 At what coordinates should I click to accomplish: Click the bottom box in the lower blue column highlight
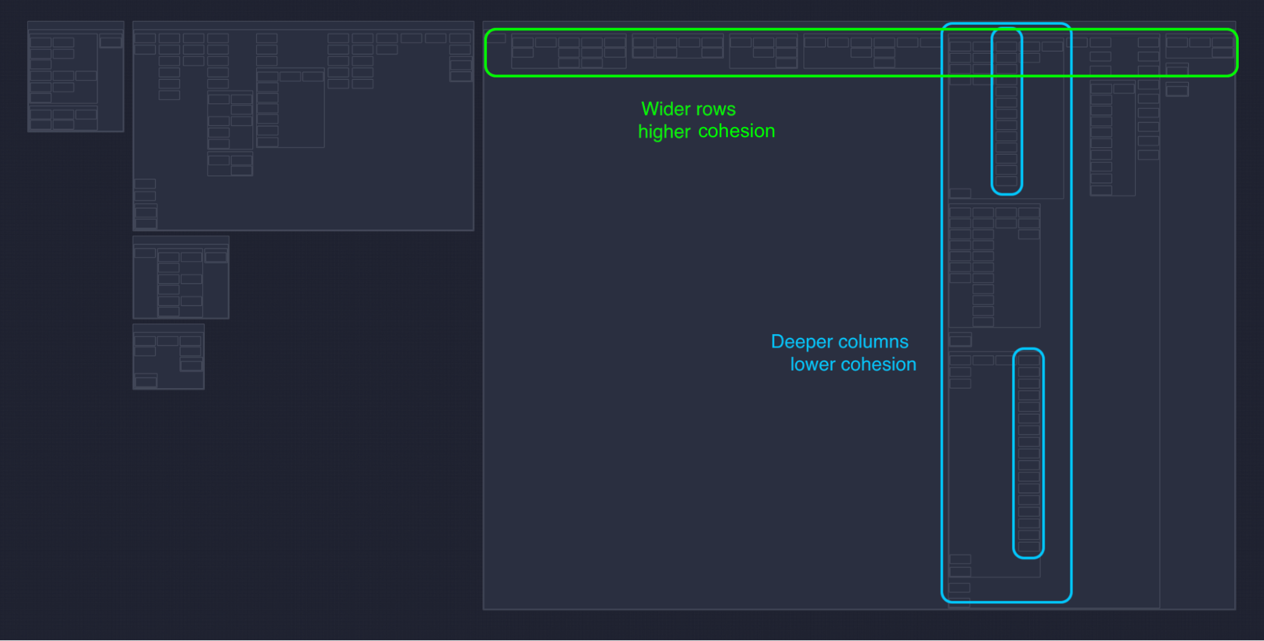click(1028, 547)
